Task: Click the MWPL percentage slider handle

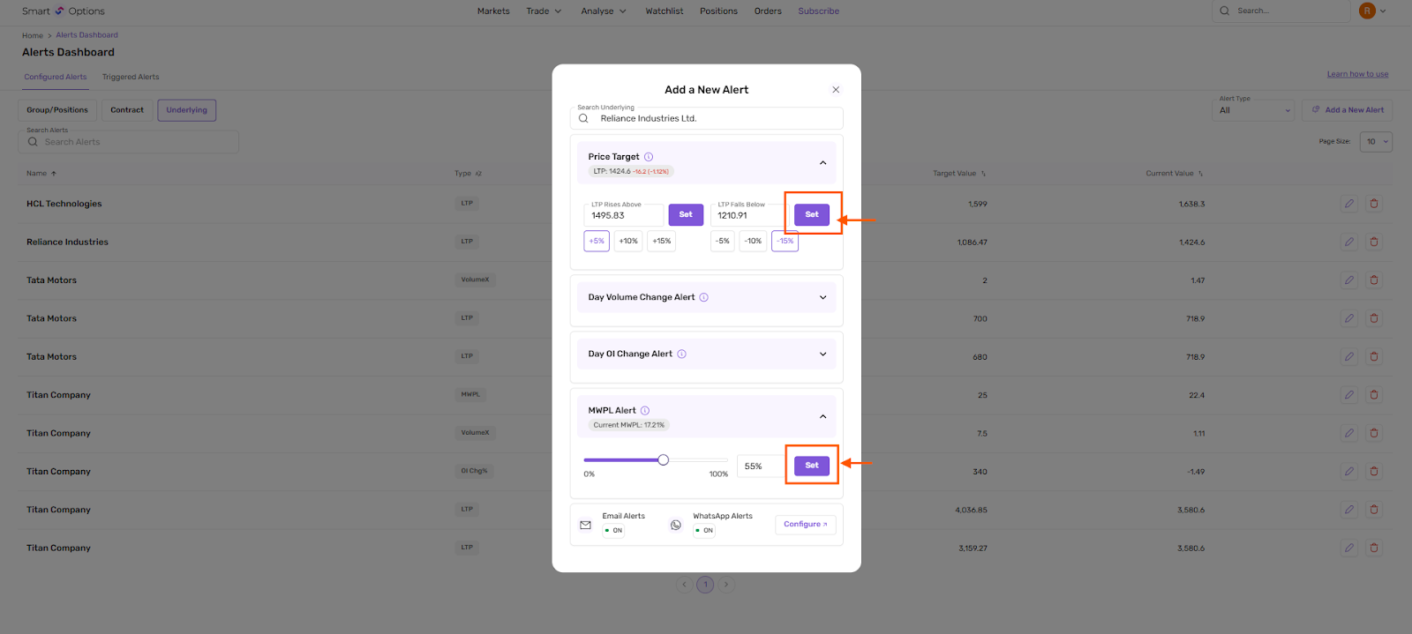Action: click(x=664, y=459)
